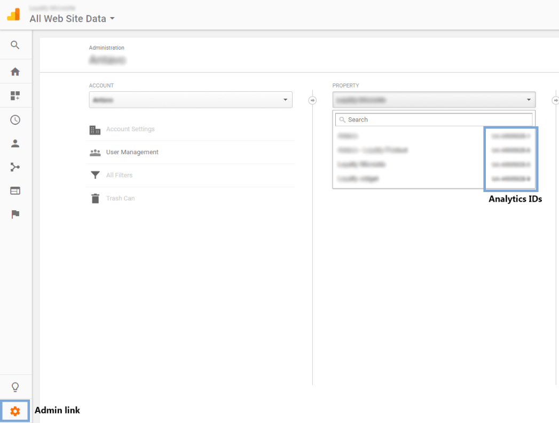Click the ACCOUNT column label
The height and width of the screenshot is (423, 559).
click(101, 85)
